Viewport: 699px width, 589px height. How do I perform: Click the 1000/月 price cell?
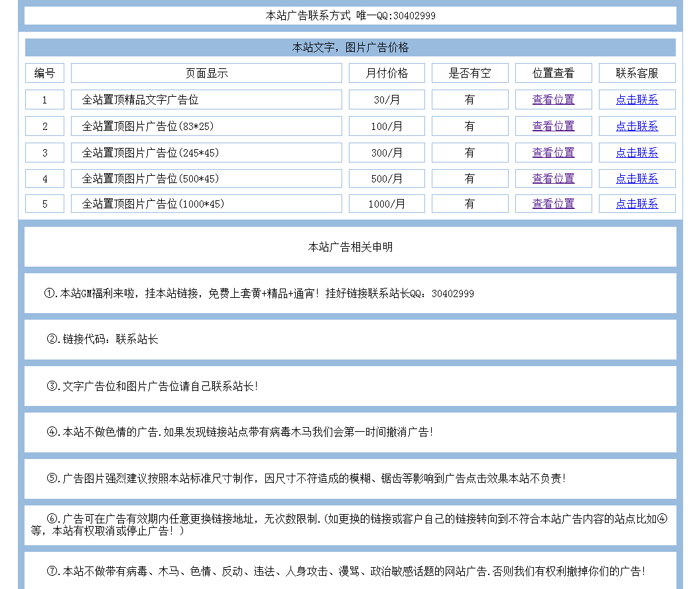pos(387,204)
